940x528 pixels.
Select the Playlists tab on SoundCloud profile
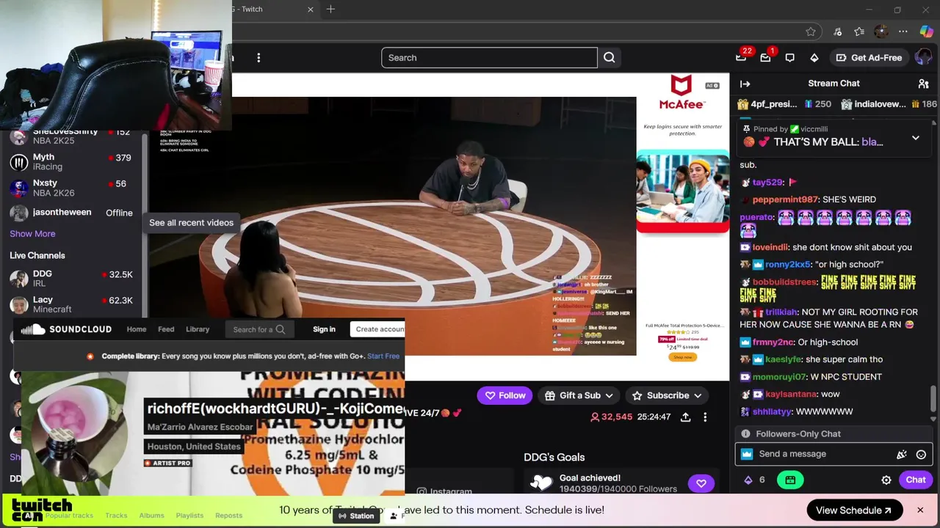pos(189,516)
